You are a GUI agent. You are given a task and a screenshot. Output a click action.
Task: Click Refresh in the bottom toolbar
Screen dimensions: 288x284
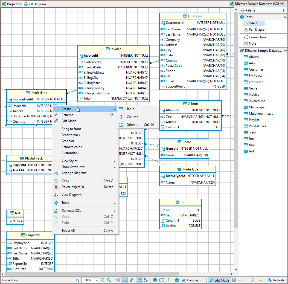click(276, 280)
